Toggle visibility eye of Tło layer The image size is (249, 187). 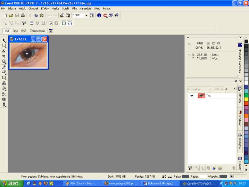(x=191, y=96)
